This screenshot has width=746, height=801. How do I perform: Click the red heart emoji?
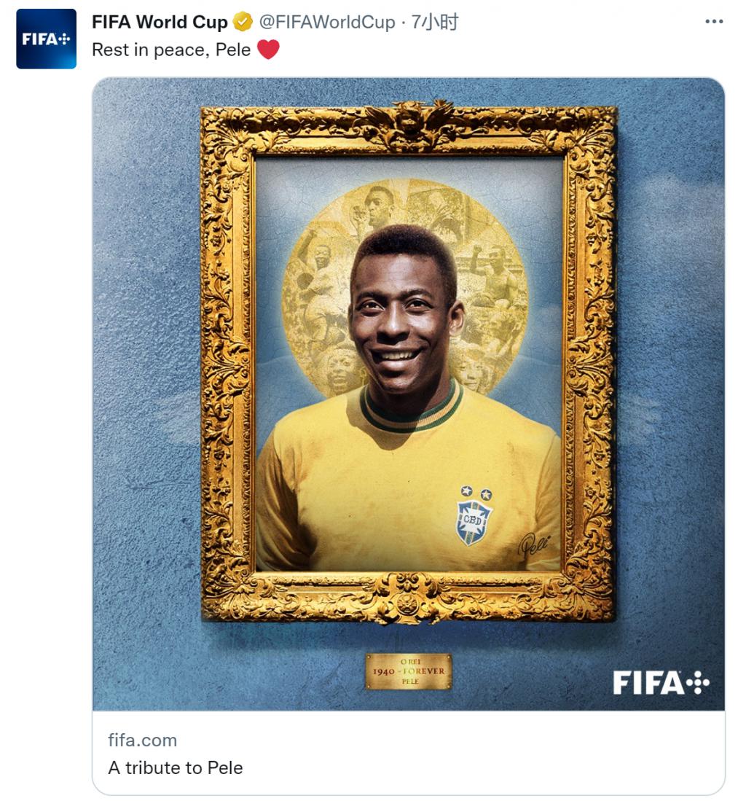(268, 50)
